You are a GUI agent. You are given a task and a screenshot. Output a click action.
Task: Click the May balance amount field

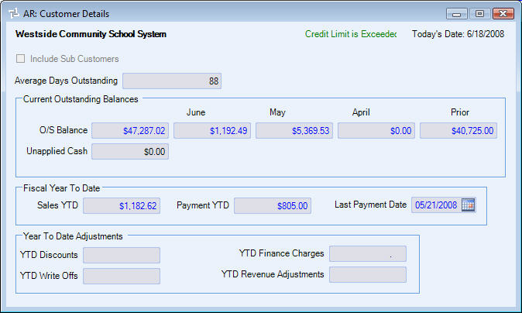pyautogui.click(x=294, y=131)
